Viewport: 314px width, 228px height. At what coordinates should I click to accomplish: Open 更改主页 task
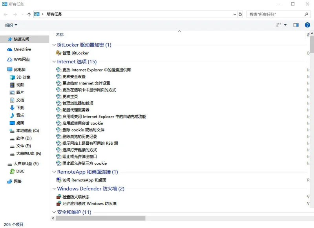click(x=70, y=97)
